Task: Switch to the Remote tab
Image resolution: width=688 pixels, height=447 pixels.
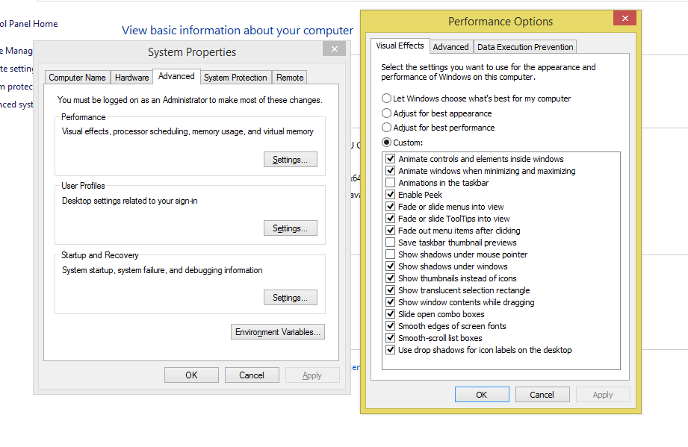Action: pyautogui.click(x=290, y=78)
